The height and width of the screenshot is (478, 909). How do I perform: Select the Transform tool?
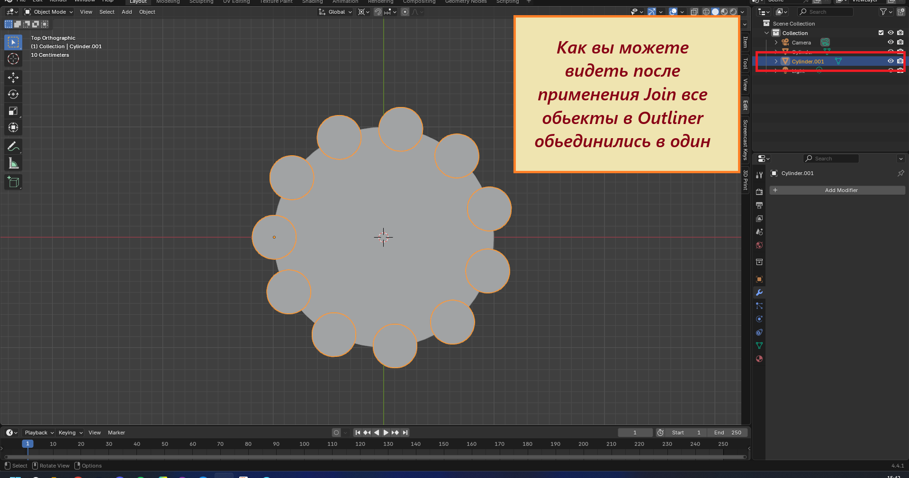pyautogui.click(x=13, y=127)
